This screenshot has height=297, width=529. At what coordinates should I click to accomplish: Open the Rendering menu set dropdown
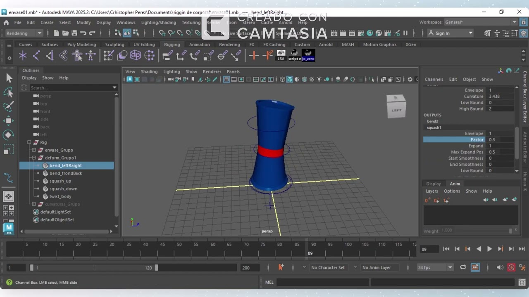(24, 33)
